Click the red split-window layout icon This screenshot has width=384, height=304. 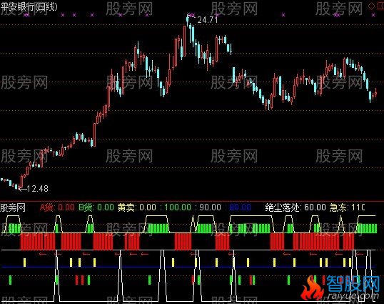click(x=380, y=6)
